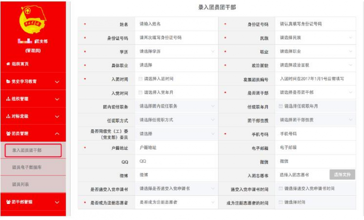Collapse the 团员管理 sidebar section chevron
Screen dimensions: 364x220
pyautogui.click(x=57, y=134)
